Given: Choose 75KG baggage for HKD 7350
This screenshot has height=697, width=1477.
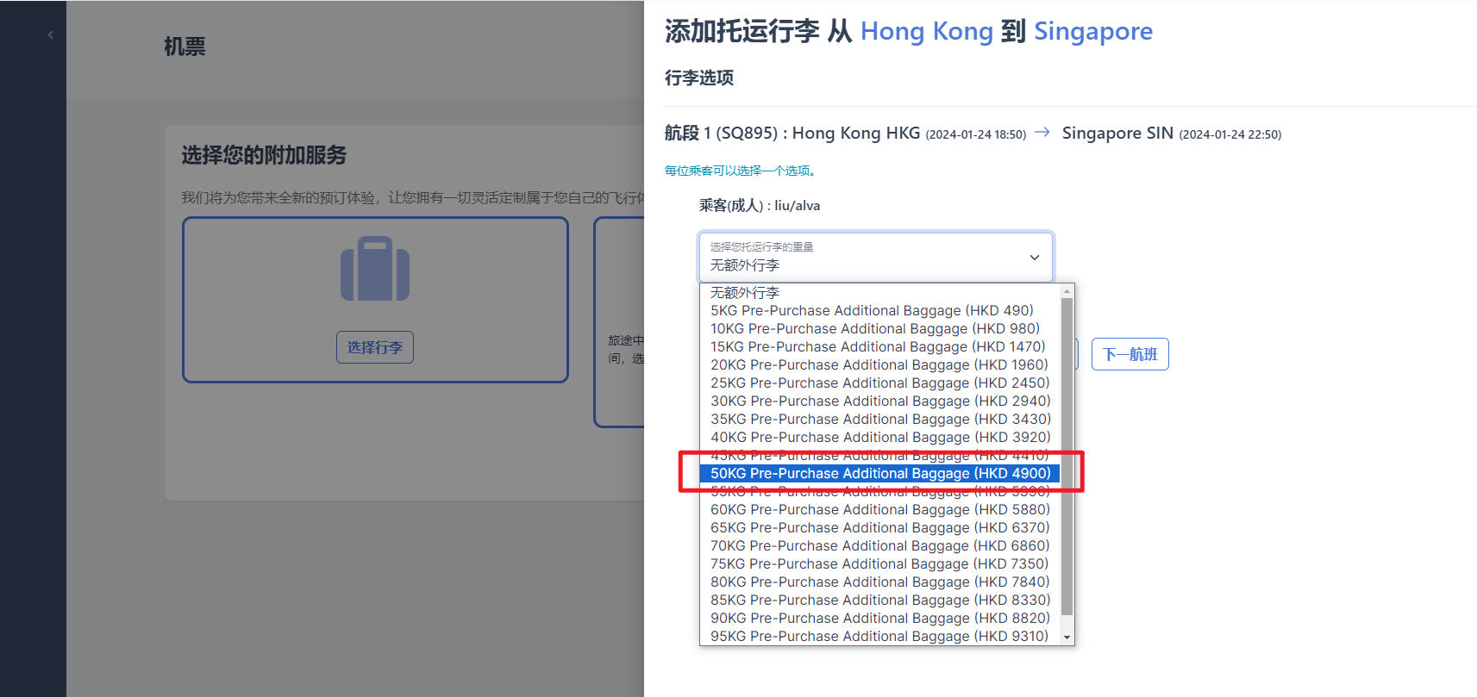Looking at the screenshot, I should tap(879, 564).
